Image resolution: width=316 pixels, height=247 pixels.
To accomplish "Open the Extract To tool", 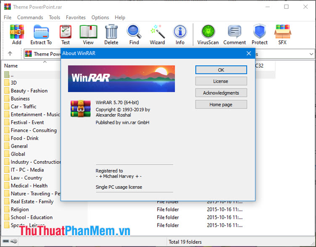I will pos(41,34).
